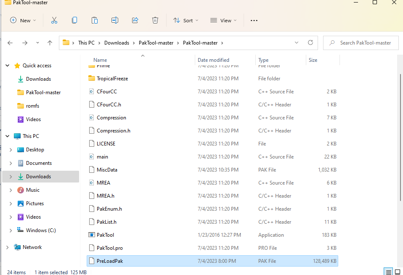
Task: Select the PakList.h header file
Action: click(212, 222)
